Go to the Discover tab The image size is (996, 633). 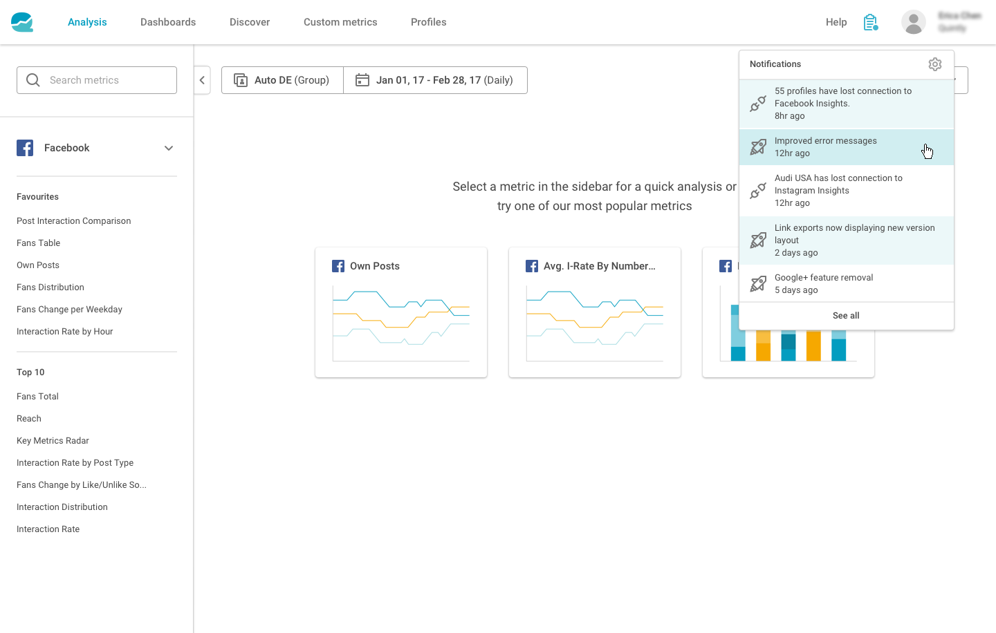coord(250,22)
